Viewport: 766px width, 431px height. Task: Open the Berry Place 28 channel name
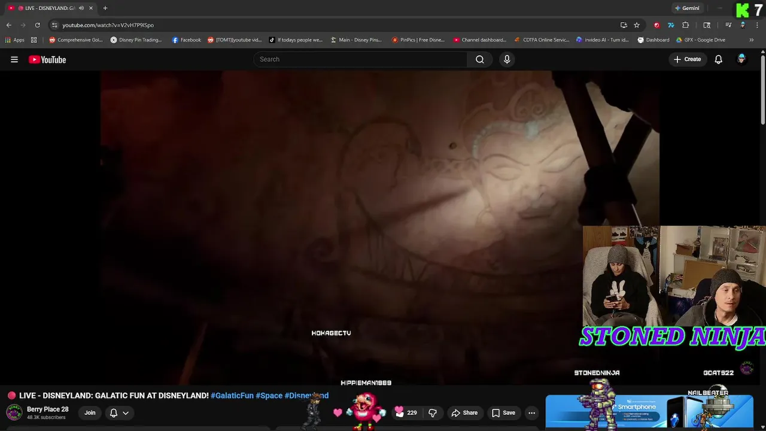point(48,409)
